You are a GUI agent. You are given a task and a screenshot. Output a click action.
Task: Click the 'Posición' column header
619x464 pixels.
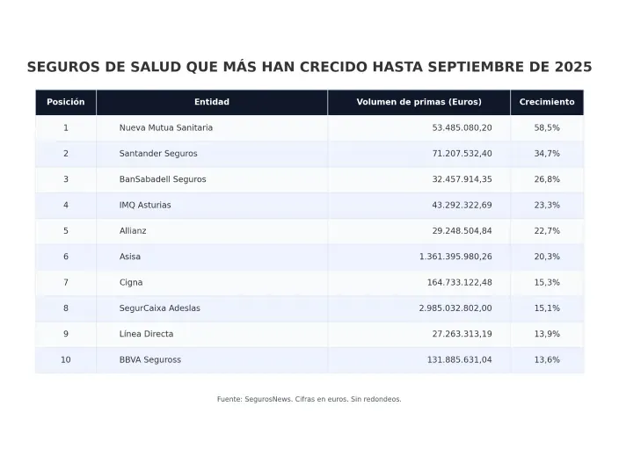tap(66, 102)
